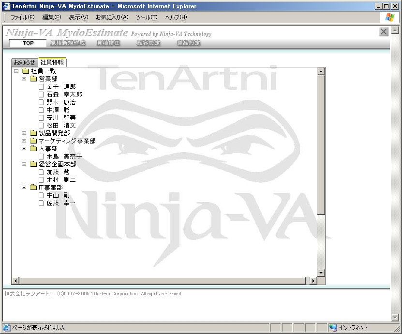Click the IE page icon in status bar
Screen dimensions: 402x334
click(x=6, y=327)
